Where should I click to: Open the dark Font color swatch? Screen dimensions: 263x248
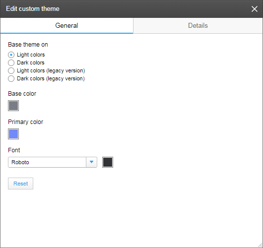(108, 162)
